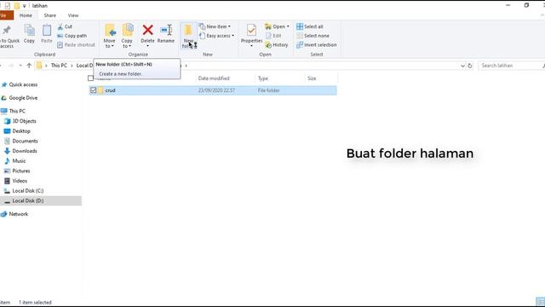Click the Rename icon
Image resolution: width=545 pixels, height=307 pixels.
pyautogui.click(x=166, y=31)
